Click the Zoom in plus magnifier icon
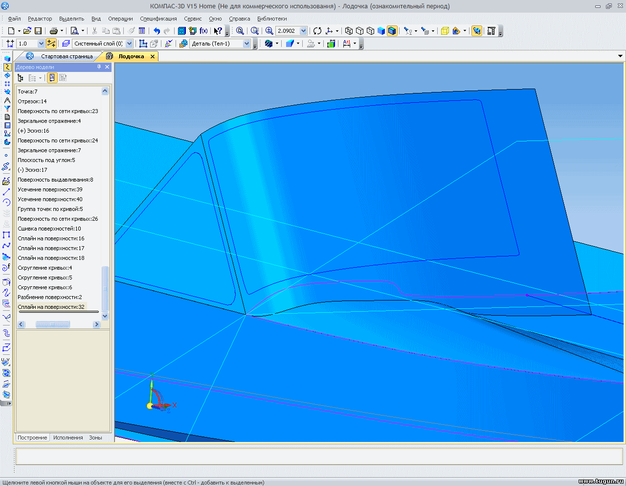Viewport: 626px width, 486px height. [x=269, y=31]
